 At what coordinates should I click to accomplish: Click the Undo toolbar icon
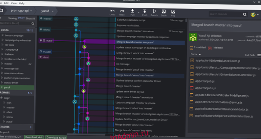pos(113,11)
